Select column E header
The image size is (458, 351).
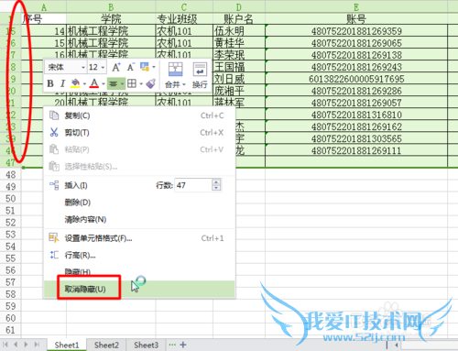click(356, 6)
